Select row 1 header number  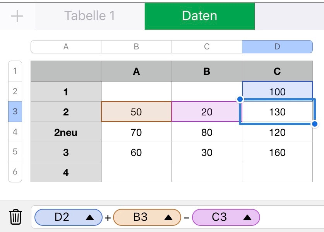click(15, 71)
